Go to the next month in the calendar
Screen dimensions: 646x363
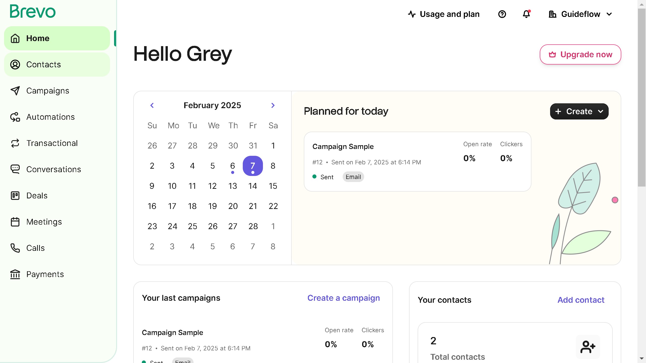click(x=273, y=105)
